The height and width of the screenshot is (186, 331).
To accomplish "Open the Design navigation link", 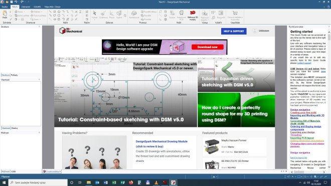I will click(300, 110).
